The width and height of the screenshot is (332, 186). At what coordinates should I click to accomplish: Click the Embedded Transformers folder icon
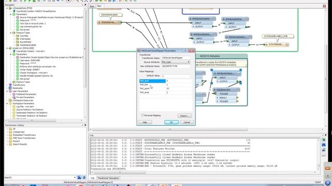click(10, 135)
